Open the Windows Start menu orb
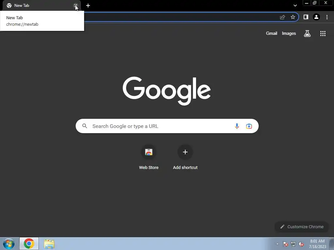 coord(9,243)
